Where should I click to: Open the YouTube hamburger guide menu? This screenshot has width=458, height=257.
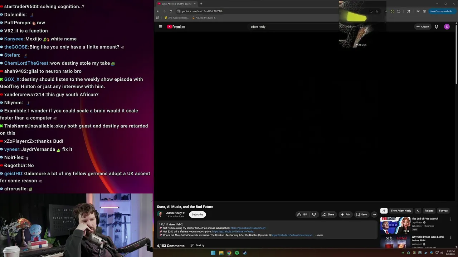(160, 27)
